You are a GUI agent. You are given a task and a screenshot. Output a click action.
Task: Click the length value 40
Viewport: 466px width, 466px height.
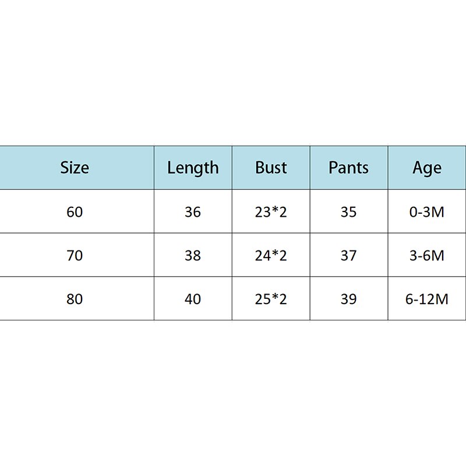pos(193,299)
